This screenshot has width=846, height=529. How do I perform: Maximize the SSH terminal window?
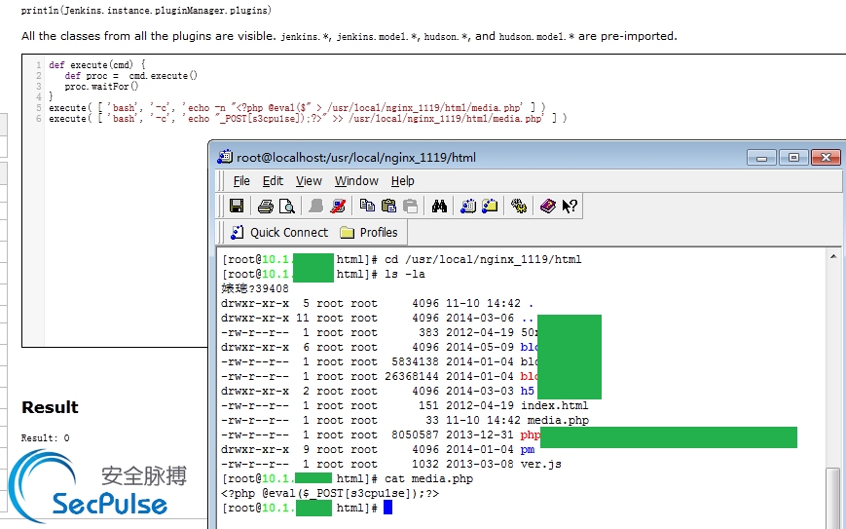(793, 158)
